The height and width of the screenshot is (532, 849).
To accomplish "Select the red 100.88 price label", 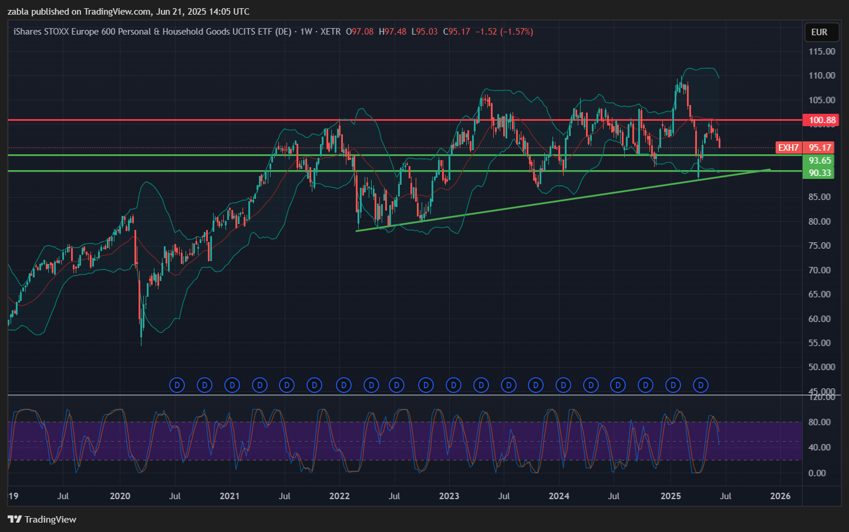I will [820, 120].
